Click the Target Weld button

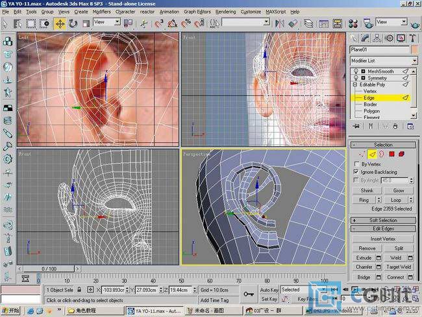(399, 267)
